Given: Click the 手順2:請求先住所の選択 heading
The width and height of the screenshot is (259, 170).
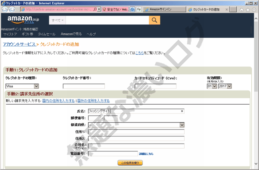Looking at the screenshot, I should click(30, 94).
